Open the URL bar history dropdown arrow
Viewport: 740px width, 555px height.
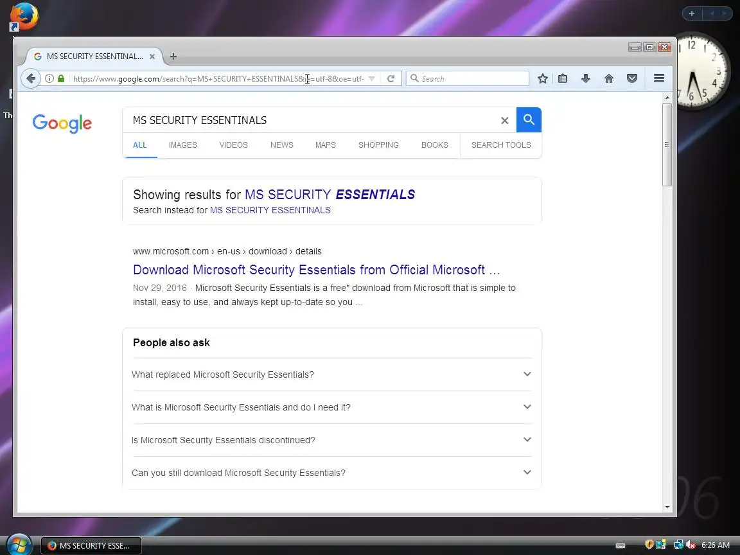pos(372,79)
